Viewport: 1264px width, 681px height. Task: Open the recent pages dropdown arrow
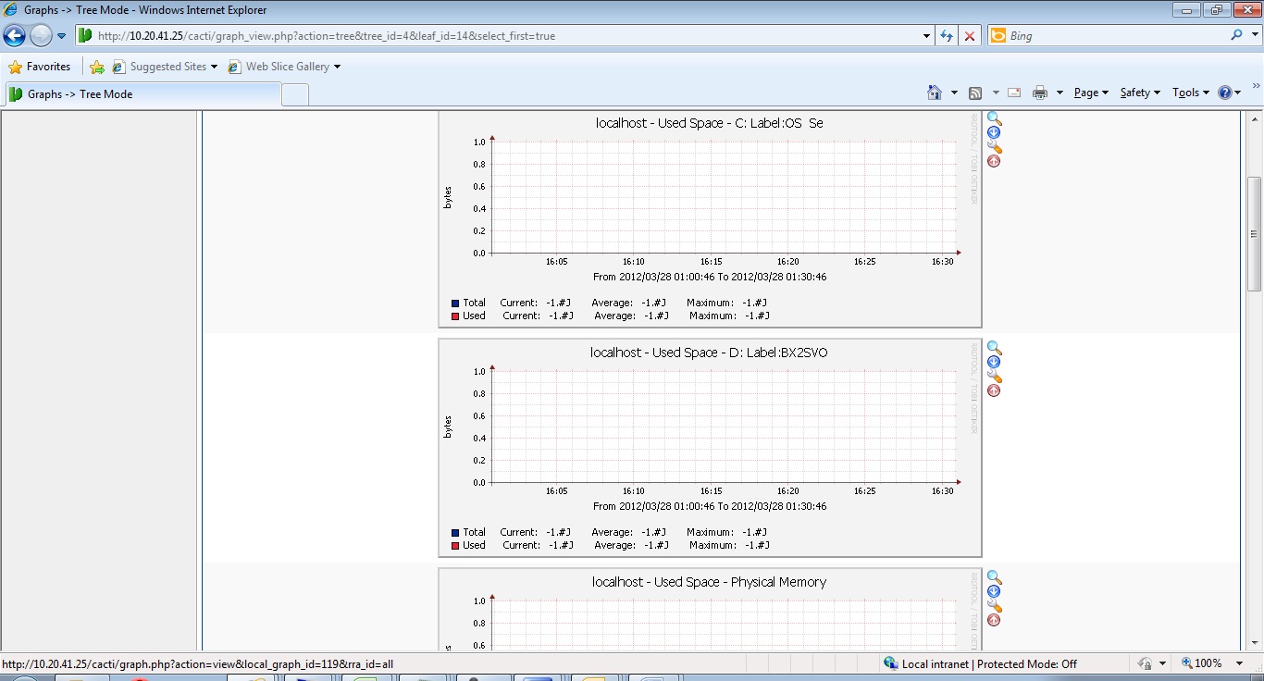(62, 36)
